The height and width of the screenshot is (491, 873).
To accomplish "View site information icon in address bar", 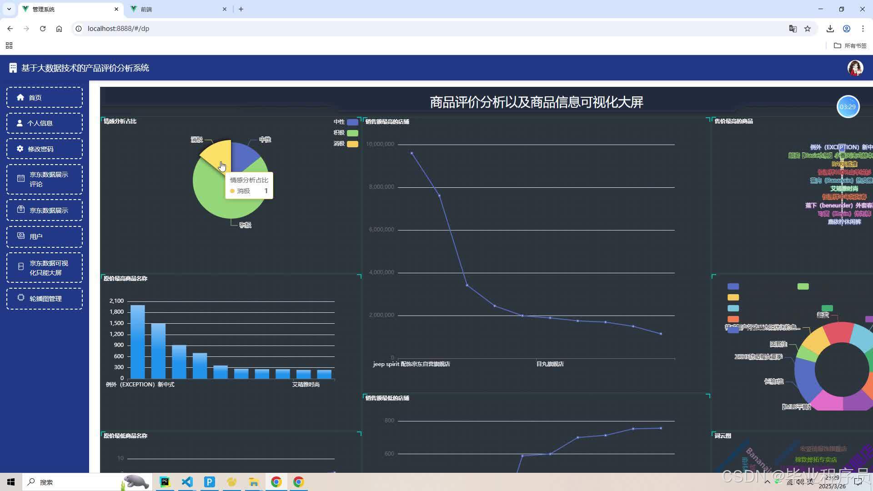I will click(x=79, y=29).
